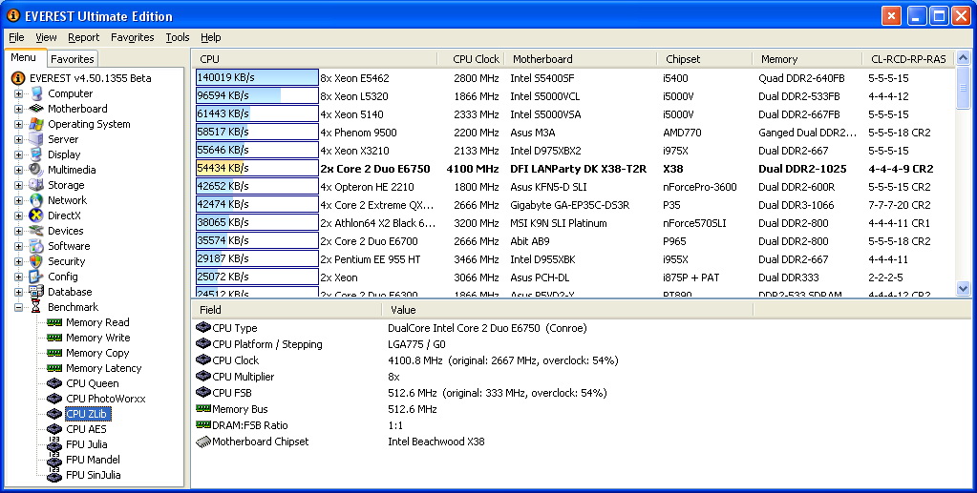Click the Storage drive icon
977x493 pixels.
[36, 185]
